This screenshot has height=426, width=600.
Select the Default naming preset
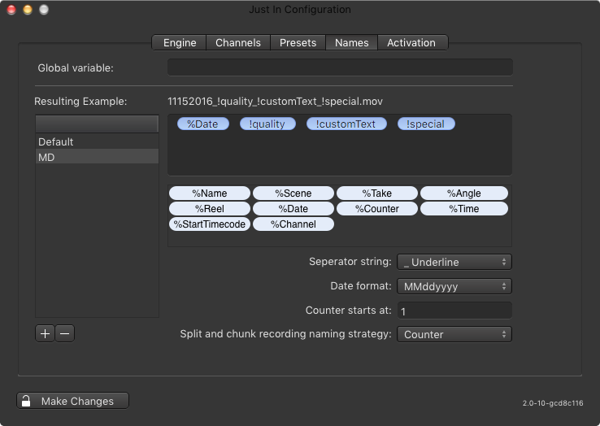point(97,141)
